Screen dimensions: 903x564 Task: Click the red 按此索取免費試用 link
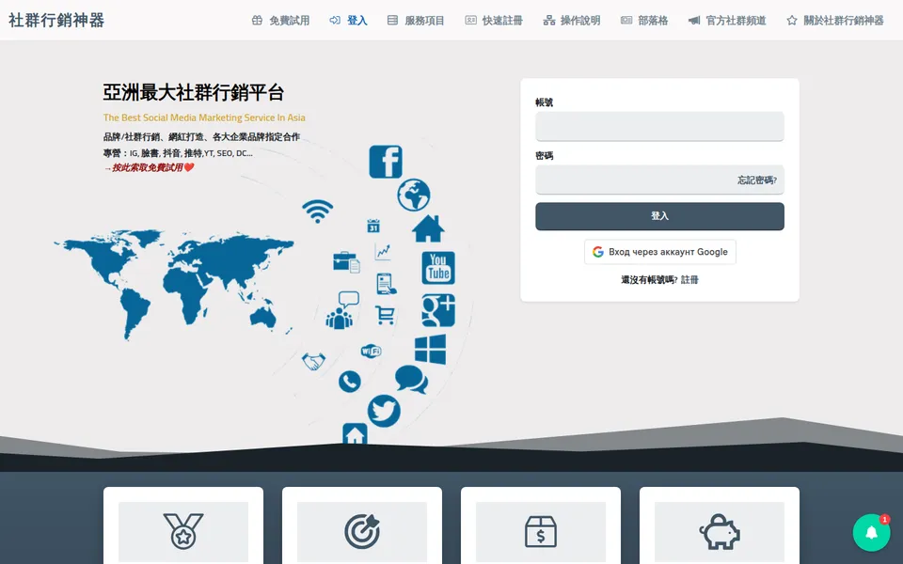(x=150, y=167)
